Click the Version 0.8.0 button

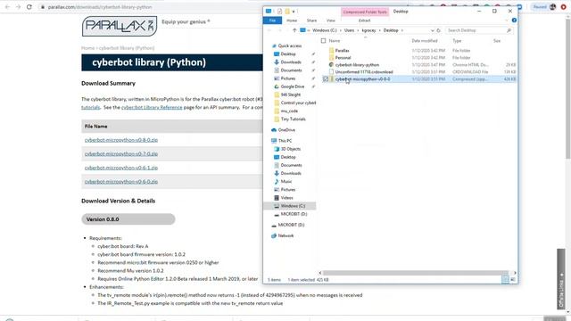[x=128, y=219]
